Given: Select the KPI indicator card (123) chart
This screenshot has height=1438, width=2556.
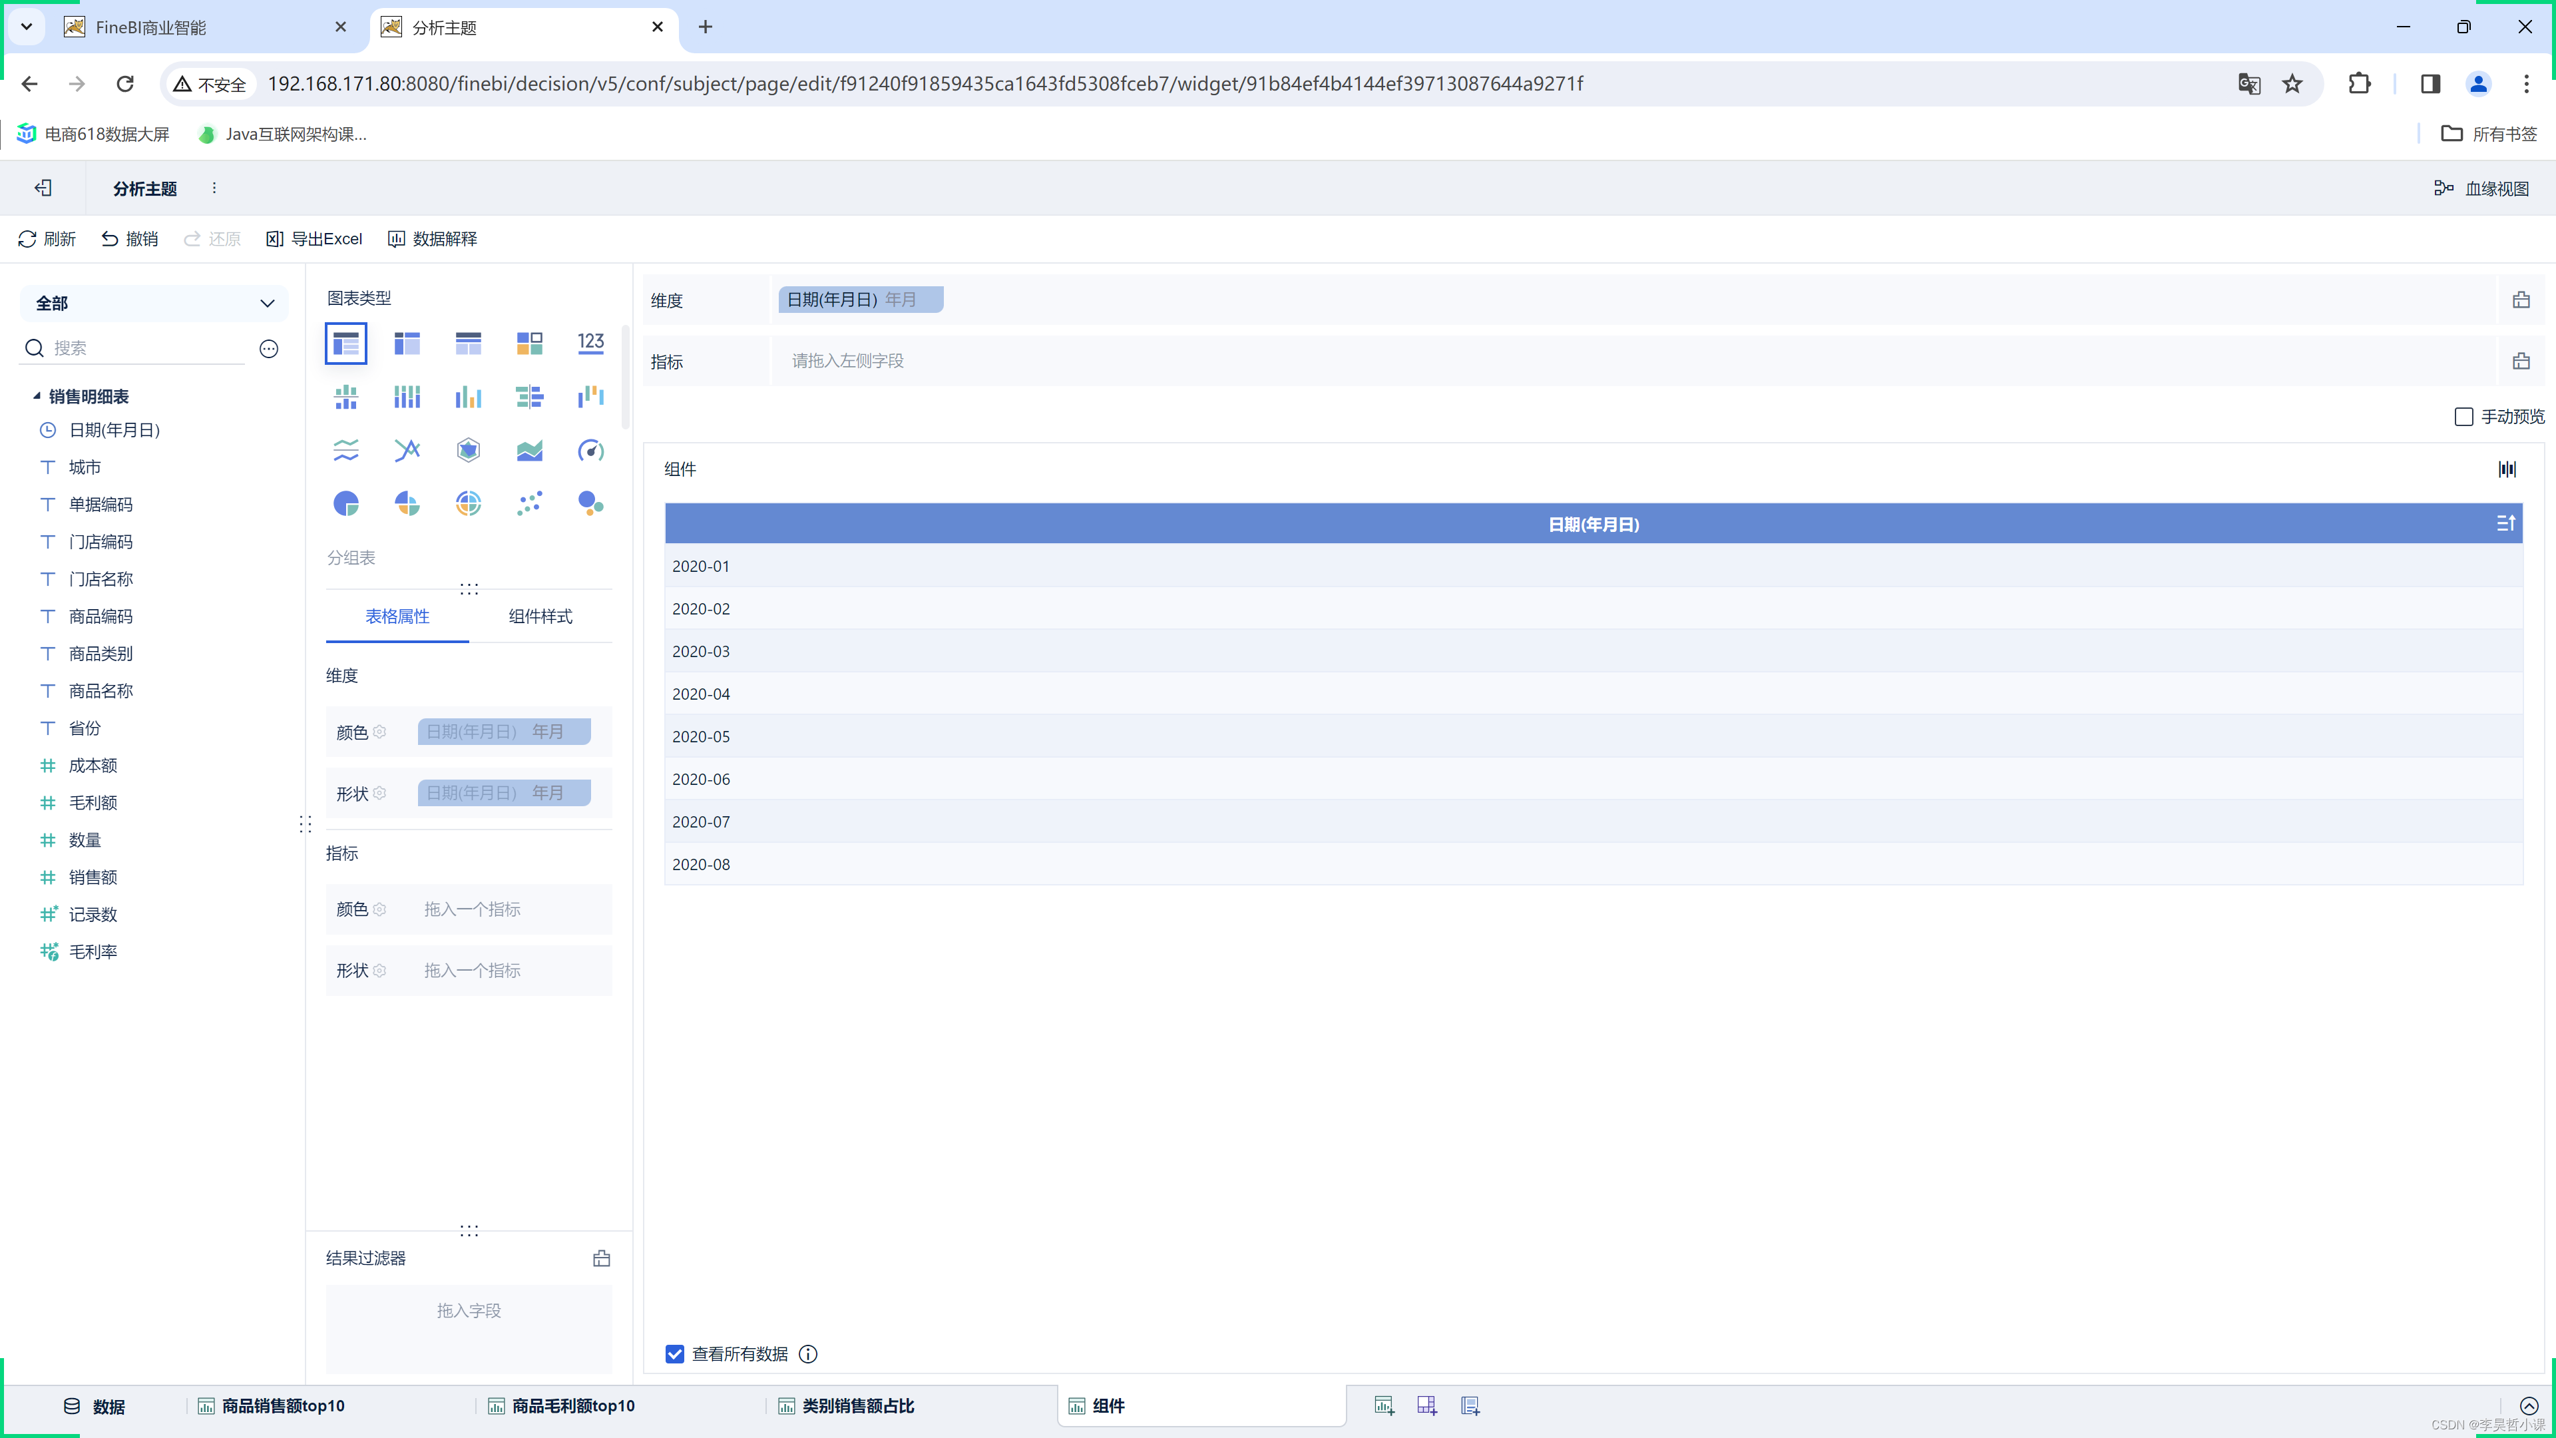Looking at the screenshot, I should (x=590, y=344).
